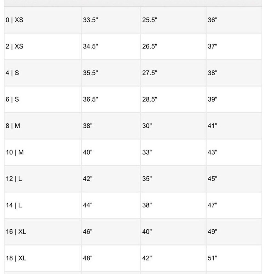Click the 36" measurement in first row
This screenshot has width=274, height=274.
click(x=213, y=20)
